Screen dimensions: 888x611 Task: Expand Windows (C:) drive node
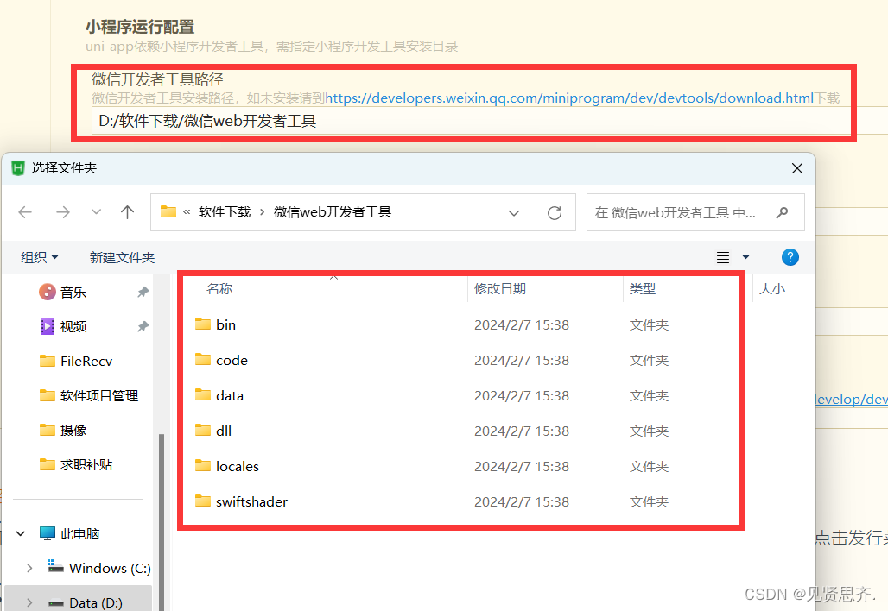point(29,568)
